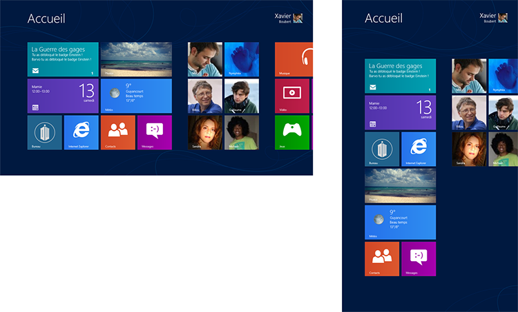Open Musique headphones tile on landscape screen
The height and width of the screenshot is (312, 518).
click(x=294, y=59)
